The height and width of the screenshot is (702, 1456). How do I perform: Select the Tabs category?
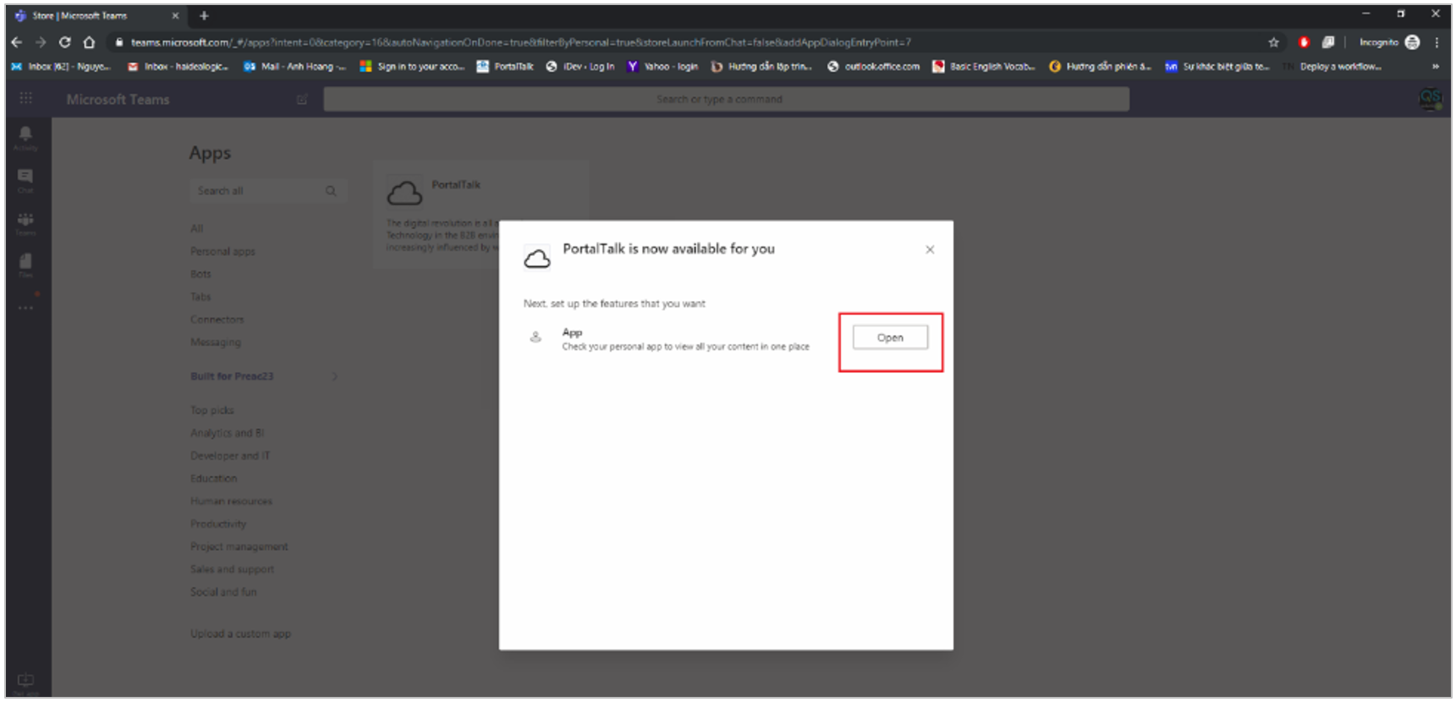click(x=201, y=297)
